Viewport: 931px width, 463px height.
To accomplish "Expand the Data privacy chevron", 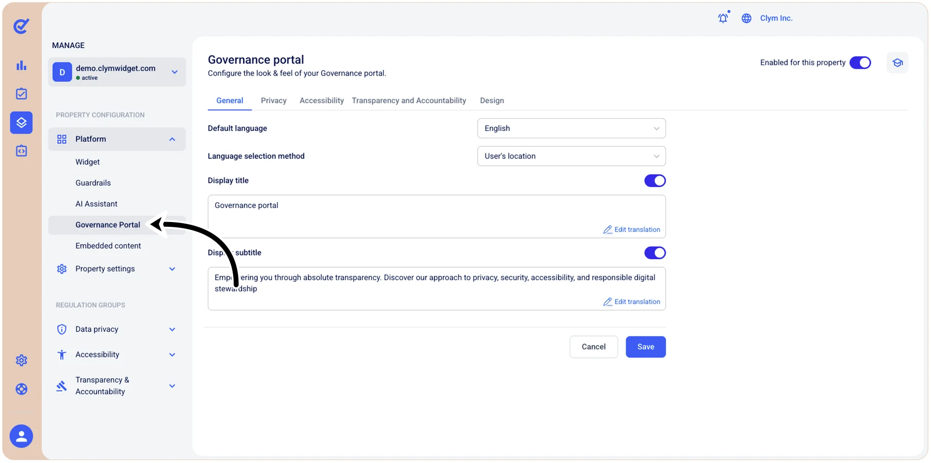I will click(x=172, y=330).
